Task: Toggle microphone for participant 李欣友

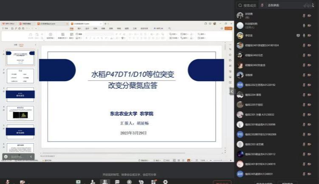Action: coord(304,35)
